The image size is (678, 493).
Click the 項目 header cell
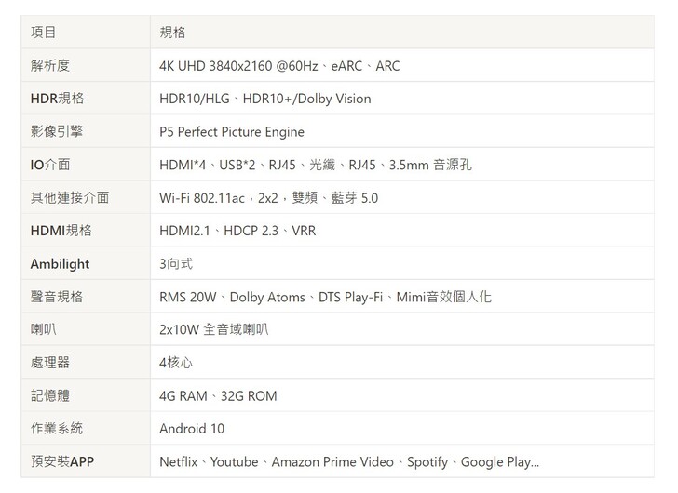click(44, 33)
